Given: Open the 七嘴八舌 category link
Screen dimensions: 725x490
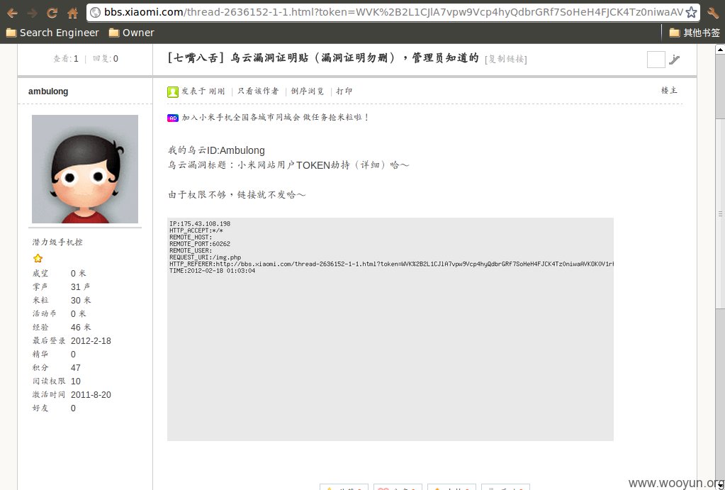Looking at the screenshot, I should coord(196,58).
